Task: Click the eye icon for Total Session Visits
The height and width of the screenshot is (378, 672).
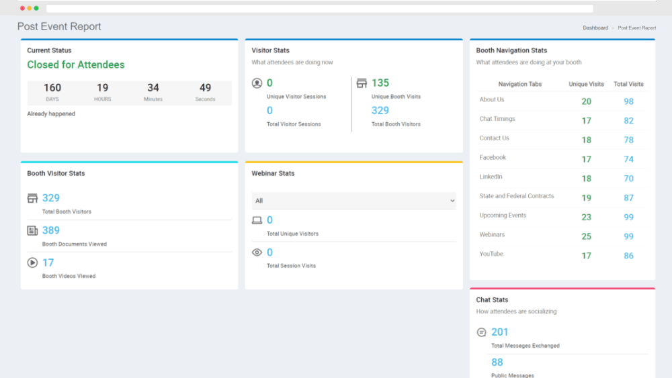Action: tap(257, 252)
